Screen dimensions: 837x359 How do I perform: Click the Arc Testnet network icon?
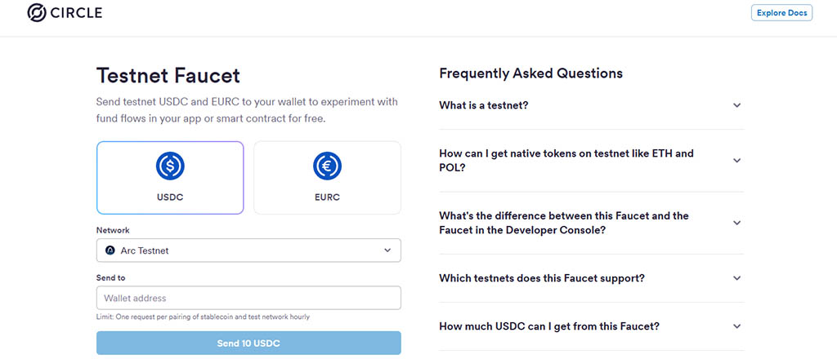[x=110, y=250]
